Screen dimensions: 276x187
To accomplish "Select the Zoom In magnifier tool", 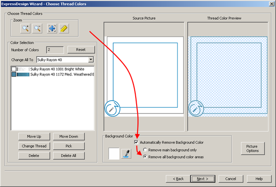I will click(x=25, y=29).
